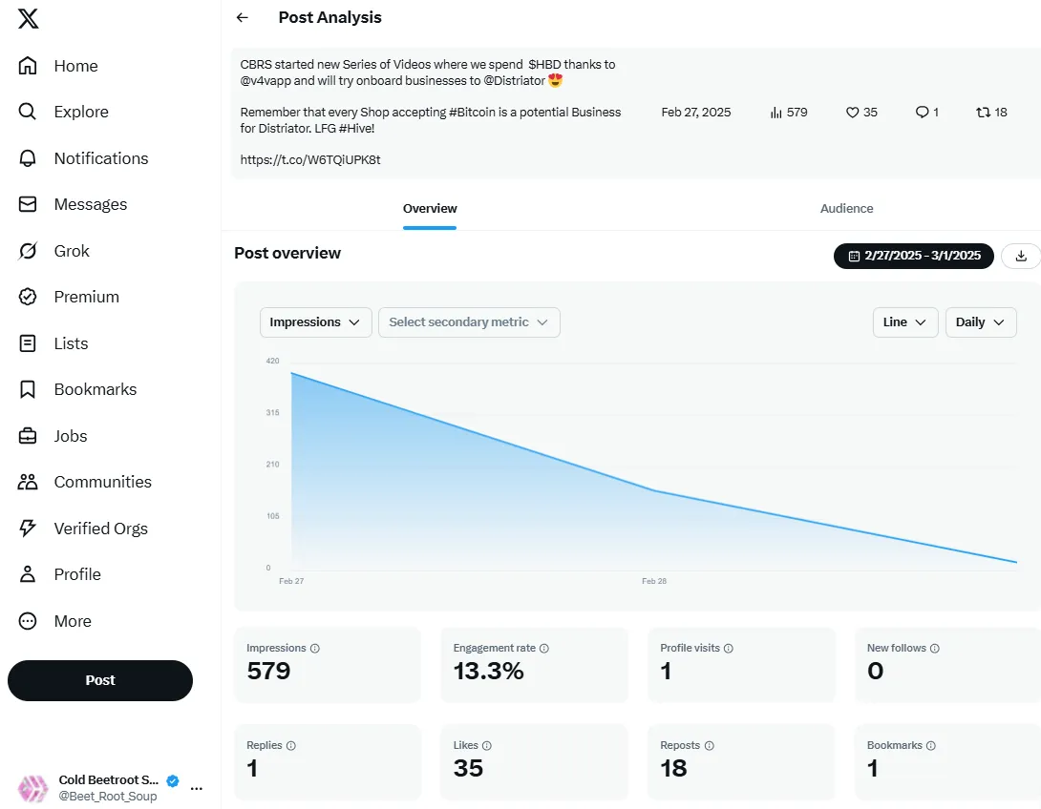Viewport: 1041px width, 809px height.
Task: Switch to the Audience tab
Action: pos(846,209)
